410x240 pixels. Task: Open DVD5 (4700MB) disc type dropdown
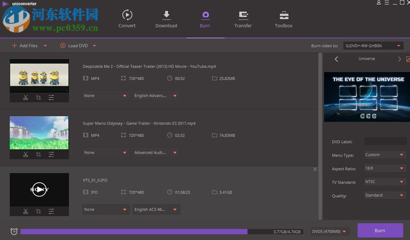[330, 232]
